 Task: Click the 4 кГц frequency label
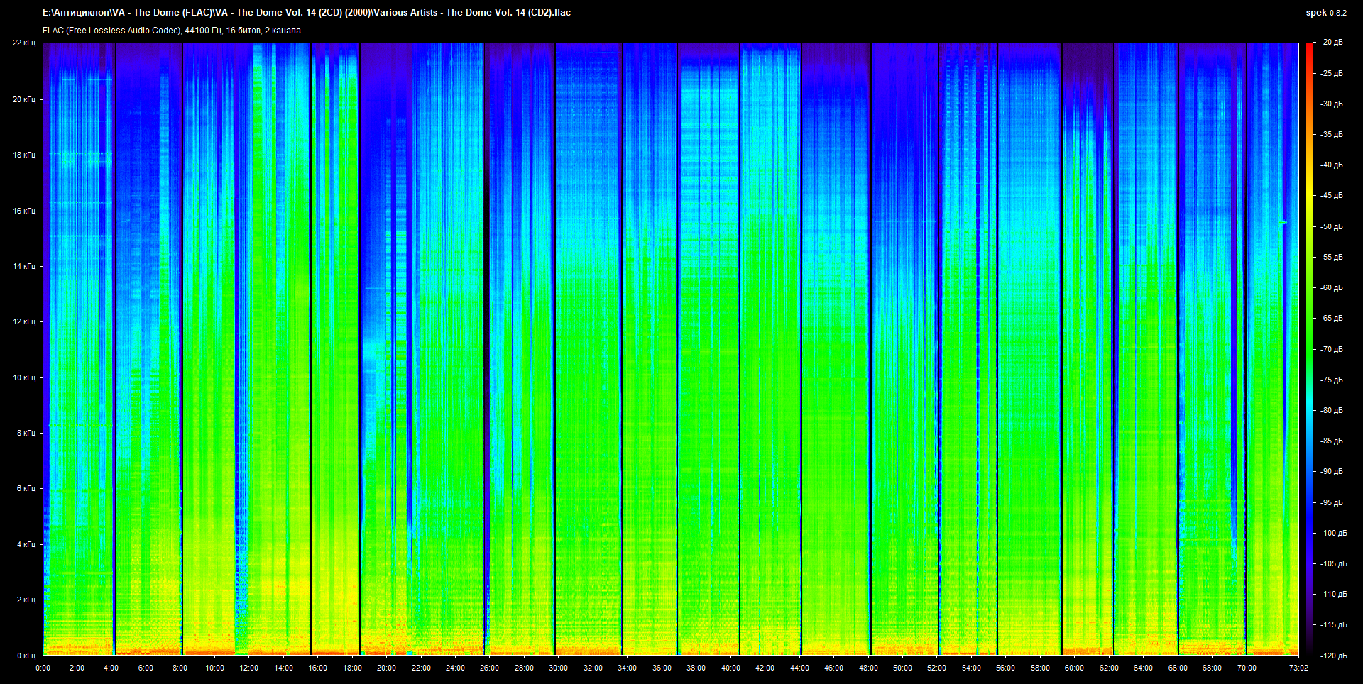26,544
